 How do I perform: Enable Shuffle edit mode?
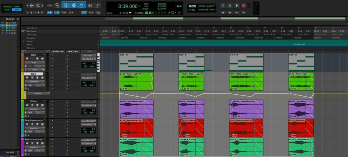tap(7, 6)
